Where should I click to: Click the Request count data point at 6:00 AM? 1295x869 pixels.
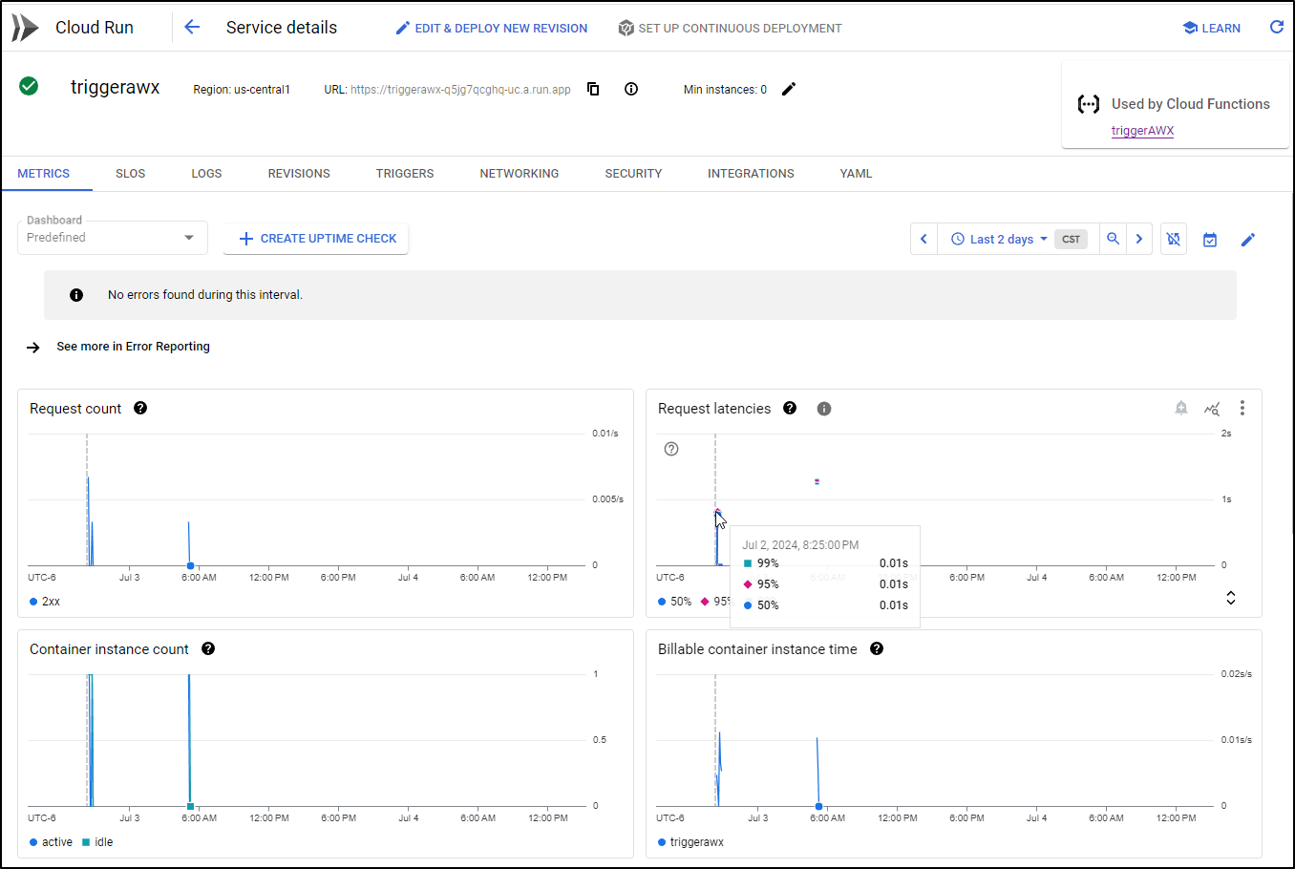(191, 565)
